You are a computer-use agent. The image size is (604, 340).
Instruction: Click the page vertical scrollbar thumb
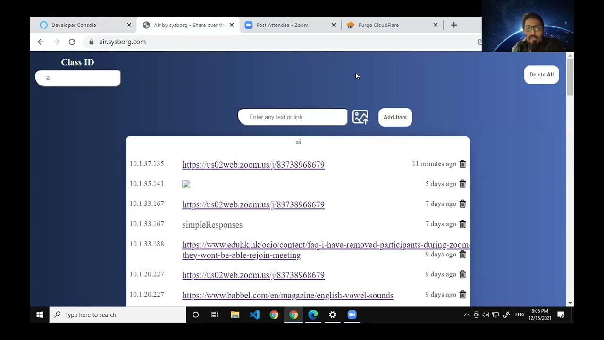pyautogui.click(x=570, y=78)
